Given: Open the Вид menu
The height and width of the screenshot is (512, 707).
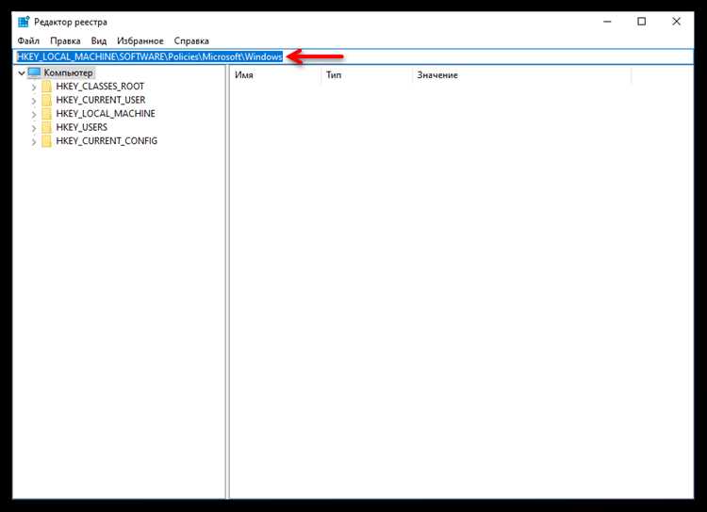Looking at the screenshot, I should [99, 41].
